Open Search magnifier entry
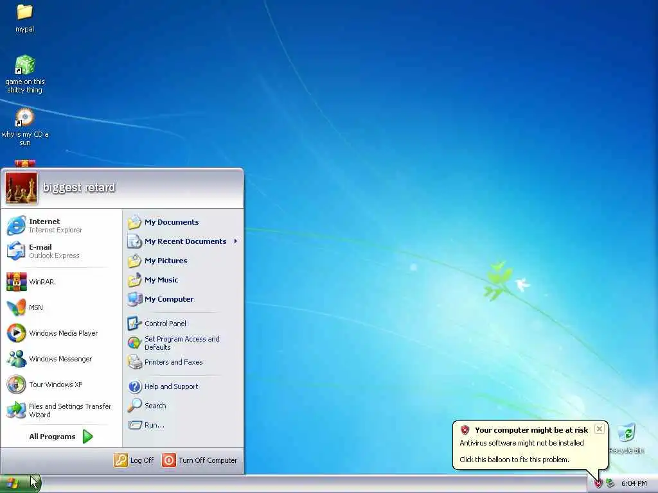This screenshot has width=658, height=493. 183,406
